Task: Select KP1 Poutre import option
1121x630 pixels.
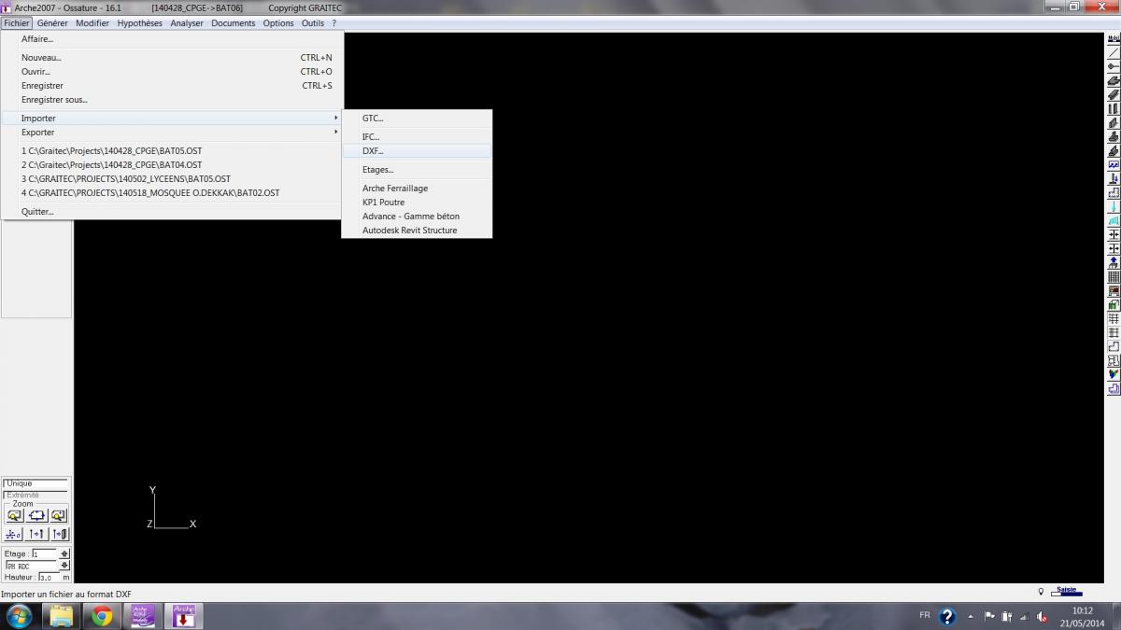Action: pos(417,203)
